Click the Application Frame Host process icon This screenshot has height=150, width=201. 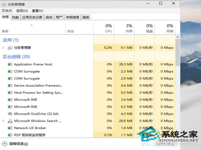pyautogui.click(x=10, y=64)
